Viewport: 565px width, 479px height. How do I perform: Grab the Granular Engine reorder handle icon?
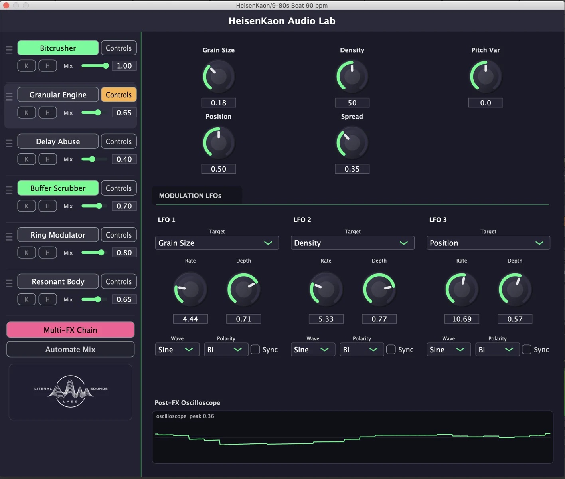coord(9,97)
